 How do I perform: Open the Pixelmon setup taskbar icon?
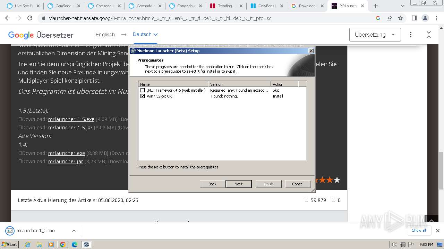pos(86,245)
